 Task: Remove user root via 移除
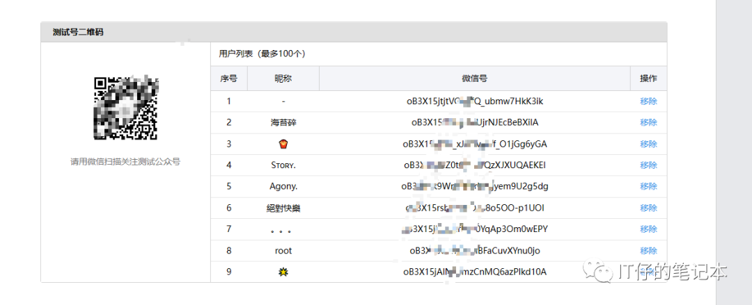pyautogui.click(x=648, y=250)
